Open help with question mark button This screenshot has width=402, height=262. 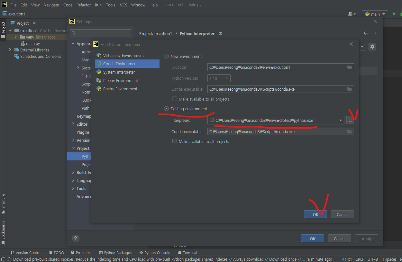(76, 238)
